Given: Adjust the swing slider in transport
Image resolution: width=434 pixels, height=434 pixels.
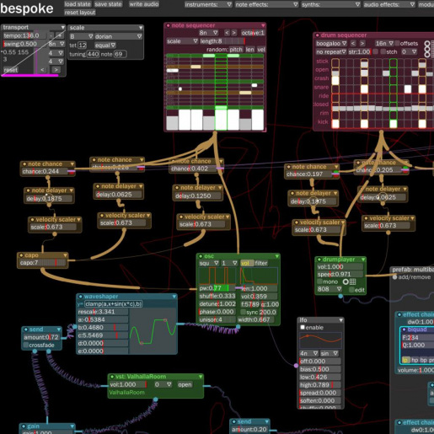Looking at the screenshot, I should (x=24, y=44).
